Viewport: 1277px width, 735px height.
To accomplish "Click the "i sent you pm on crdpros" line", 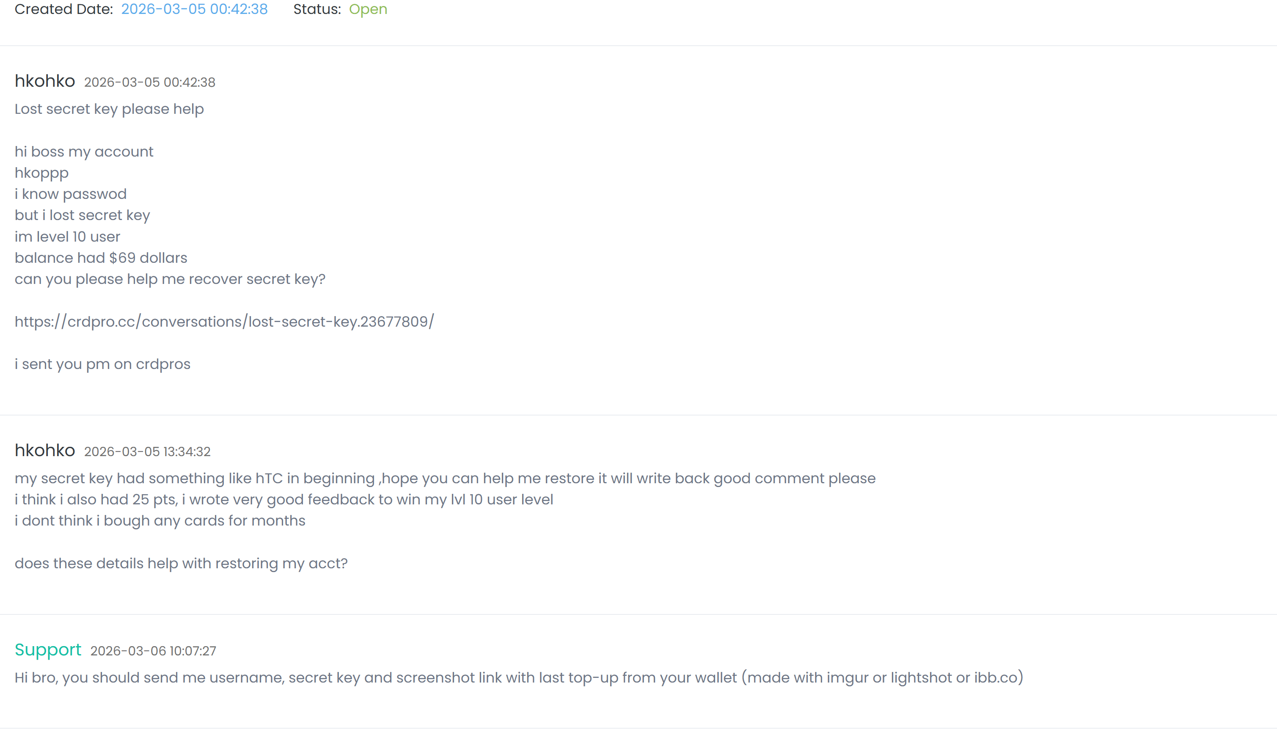I will click(102, 364).
